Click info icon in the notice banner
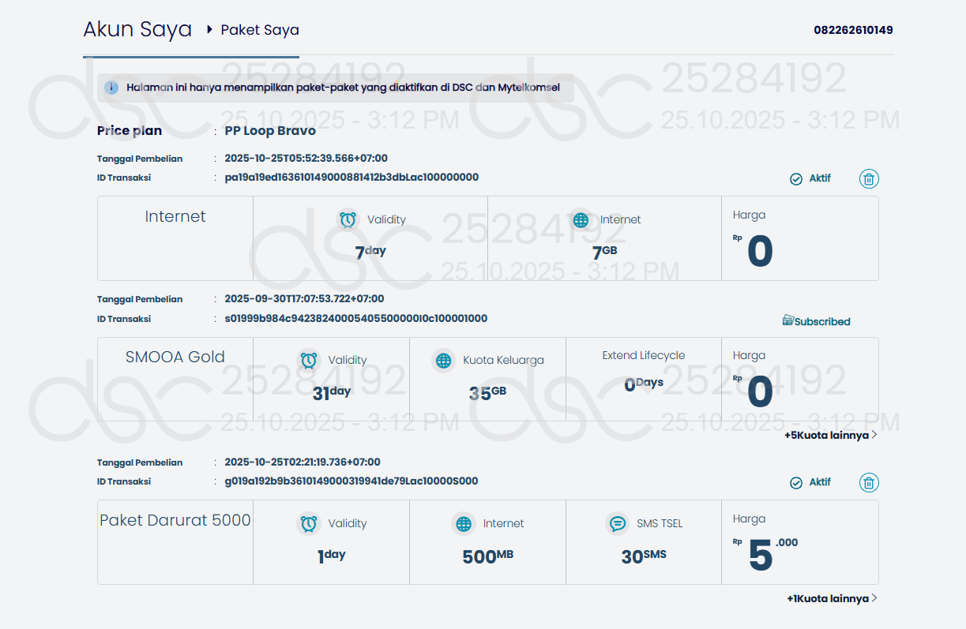The height and width of the screenshot is (629, 966). click(x=111, y=88)
